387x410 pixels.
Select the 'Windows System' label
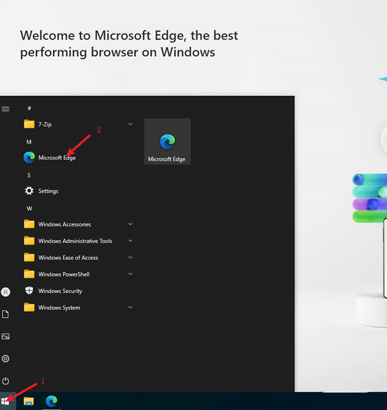tap(59, 308)
